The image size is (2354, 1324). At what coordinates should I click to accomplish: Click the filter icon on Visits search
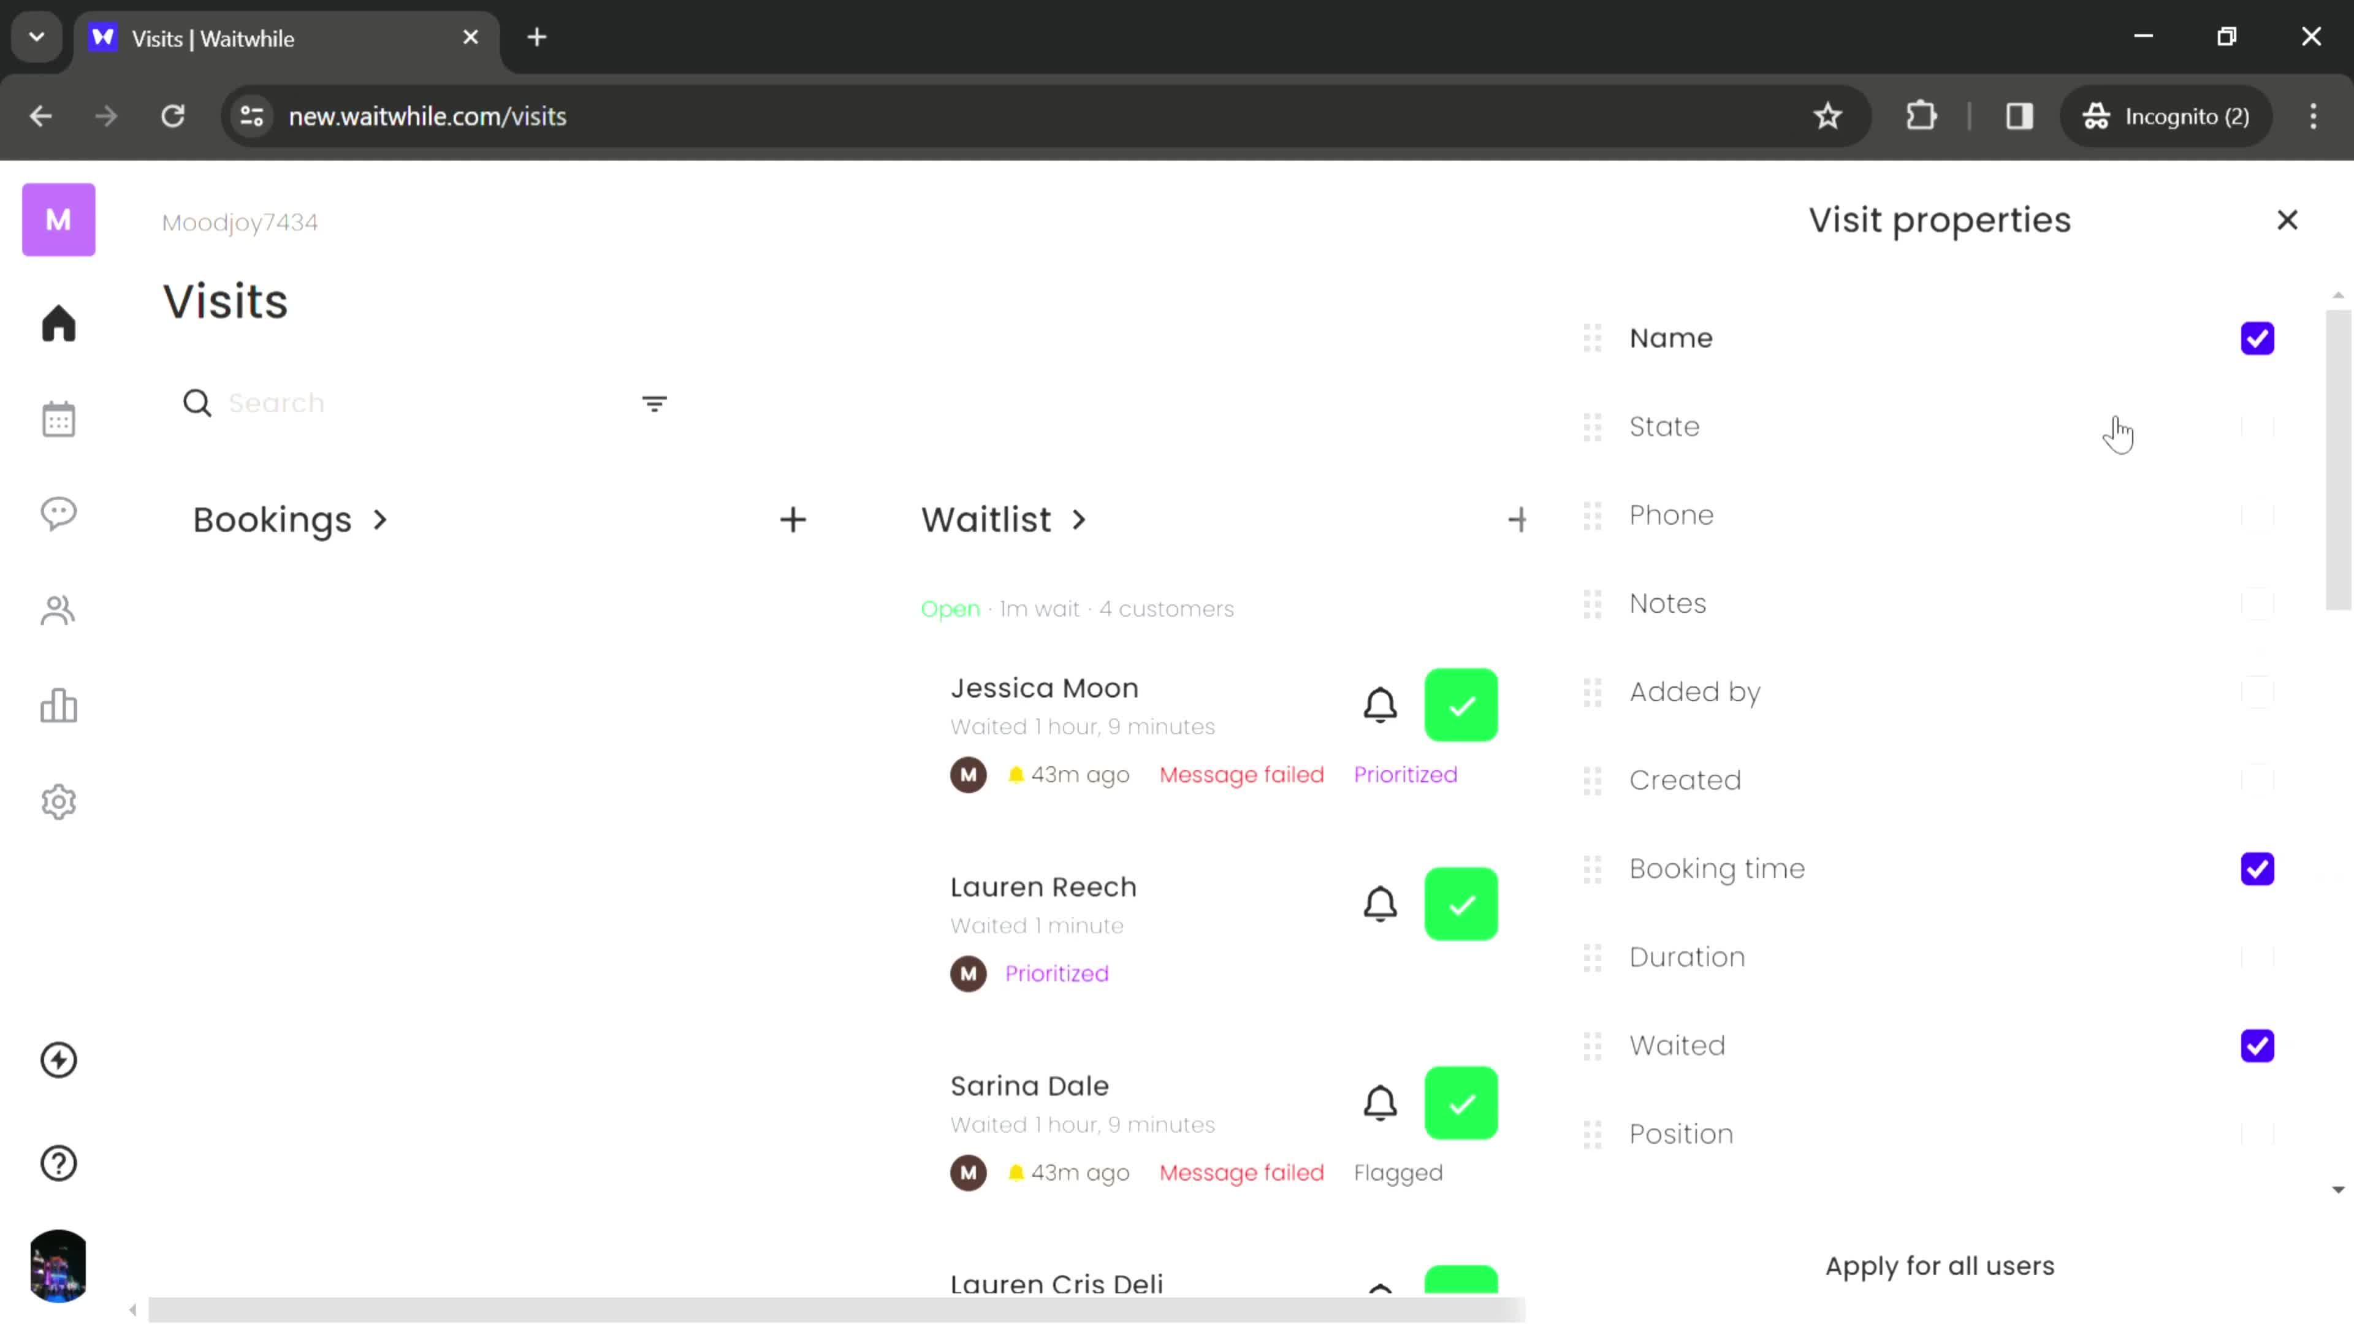point(655,404)
